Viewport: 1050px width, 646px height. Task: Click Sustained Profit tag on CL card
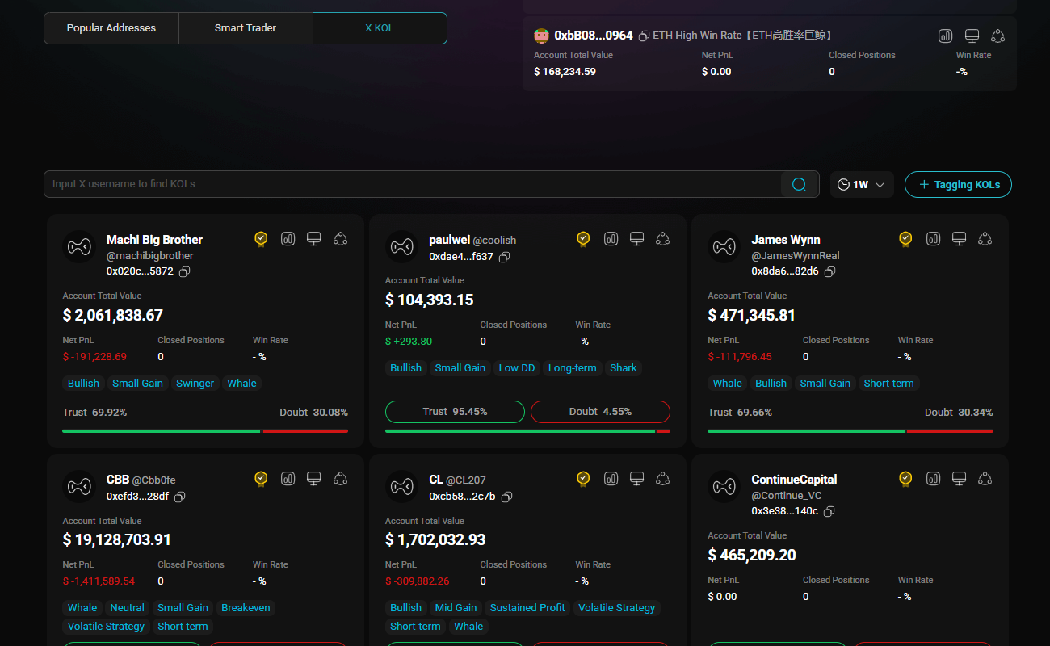coord(527,608)
